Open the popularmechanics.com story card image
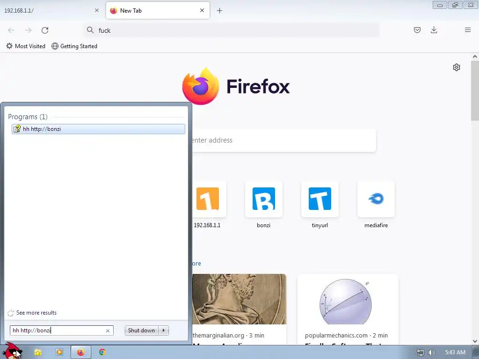The height and width of the screenshot is (359, 479). point(348,299)
